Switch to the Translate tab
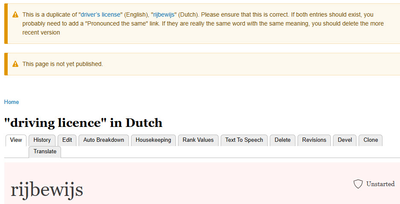 click(x=45, y=152)
